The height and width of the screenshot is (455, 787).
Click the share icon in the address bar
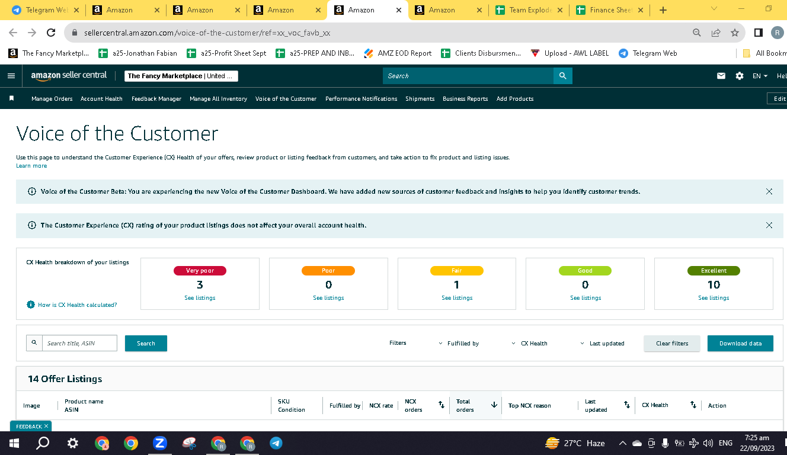[x=716, y=33]
